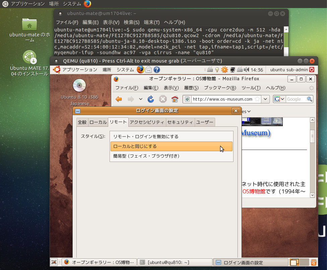Click the orange update notifier tray icon
This screenshot has width=327, height=270.
click(224, 70)
